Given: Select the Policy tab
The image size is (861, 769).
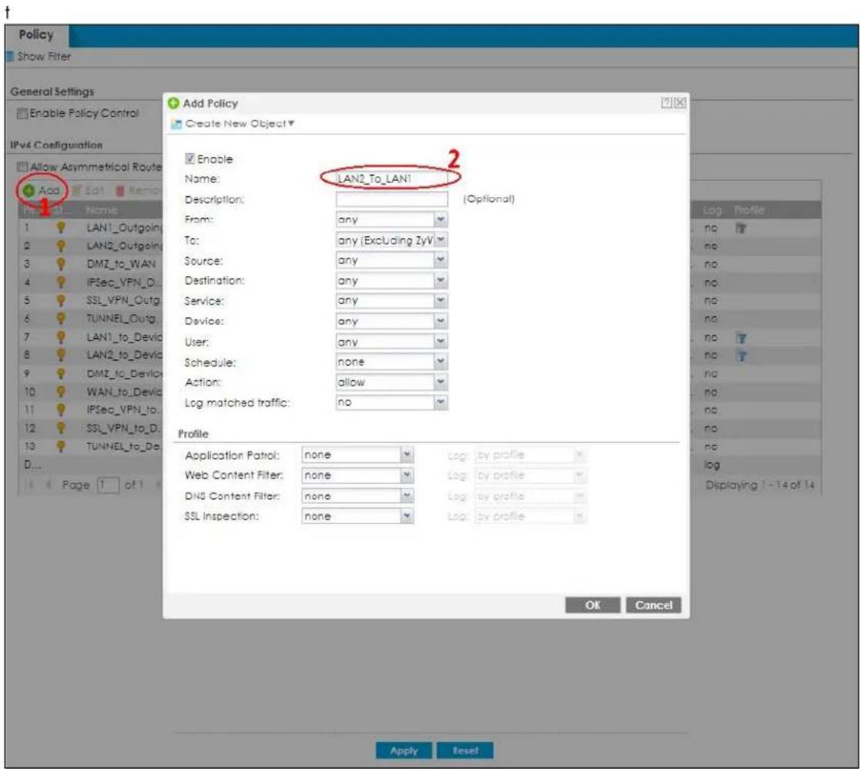Looking at the screenshot, I should [x=36, y=35].
